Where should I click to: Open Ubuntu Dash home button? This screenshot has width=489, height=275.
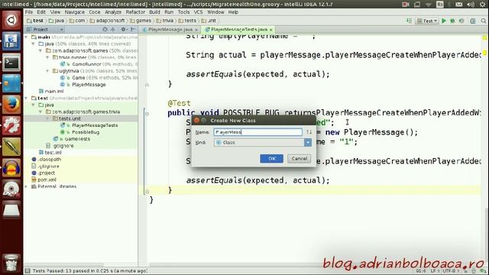click(11, 21)
